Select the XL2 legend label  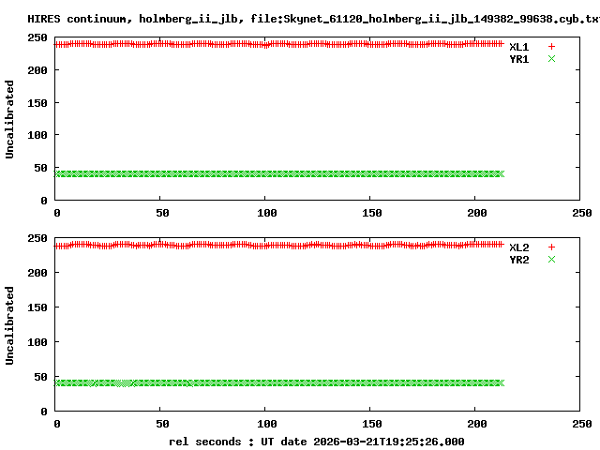click(518, 247)
